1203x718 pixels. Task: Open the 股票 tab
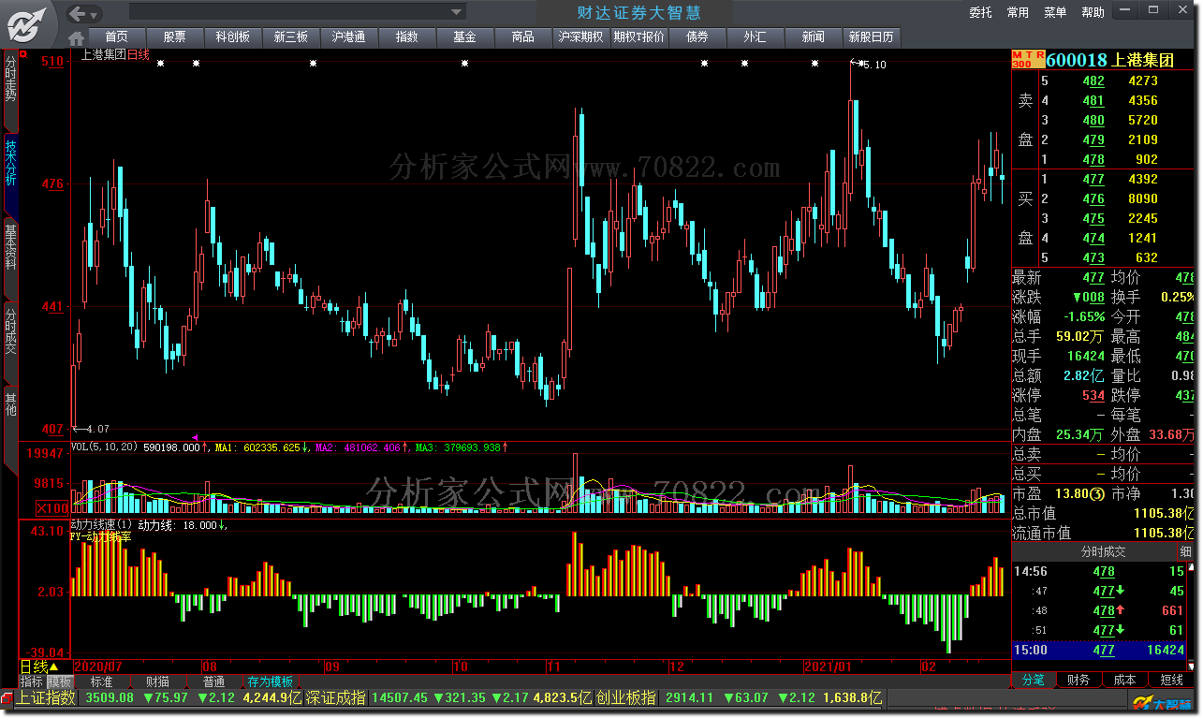click(174, 37)
